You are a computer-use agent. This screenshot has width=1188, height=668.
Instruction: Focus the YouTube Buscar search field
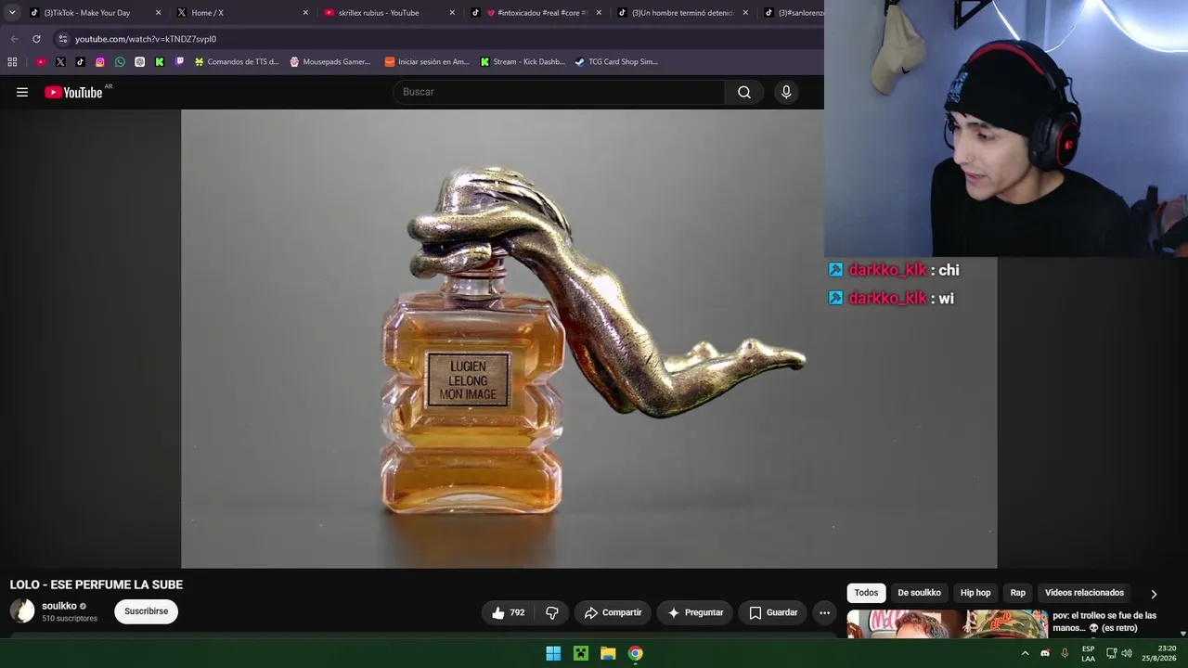tap(559, 92)
